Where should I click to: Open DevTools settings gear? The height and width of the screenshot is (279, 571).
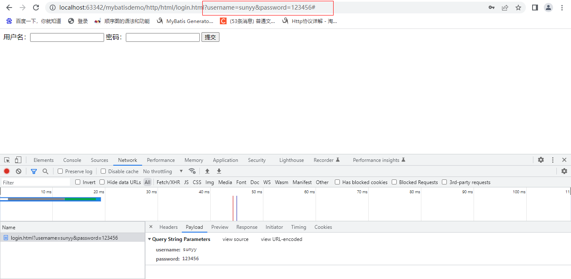coord(541,160)
